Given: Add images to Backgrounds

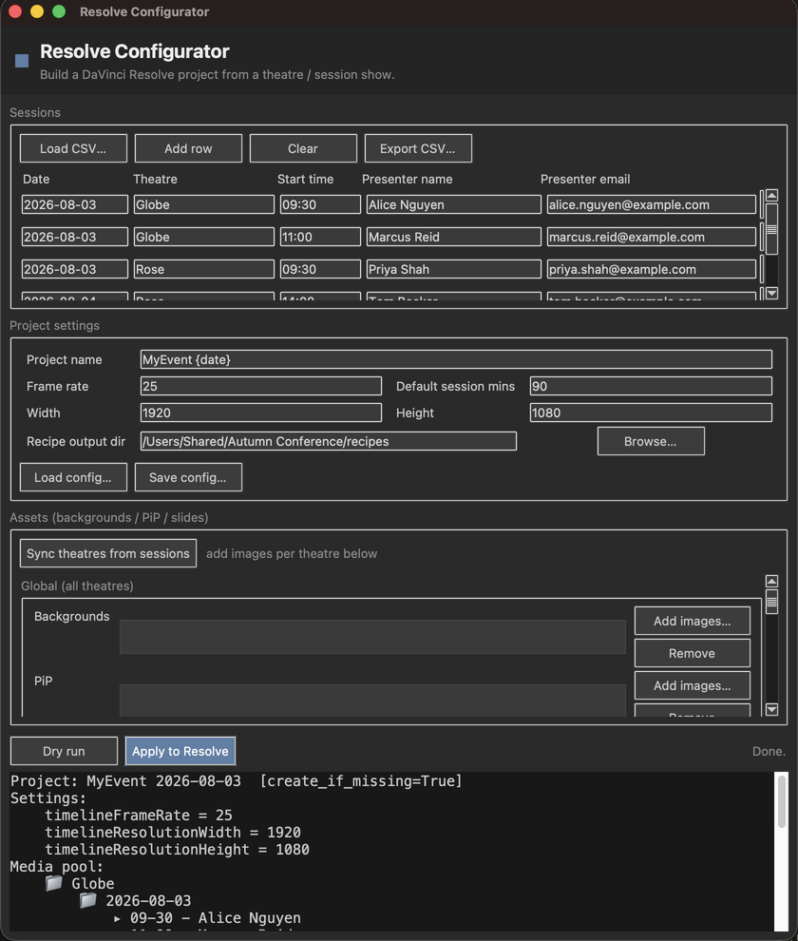Looking at the screenshot, I should (693, 621).
